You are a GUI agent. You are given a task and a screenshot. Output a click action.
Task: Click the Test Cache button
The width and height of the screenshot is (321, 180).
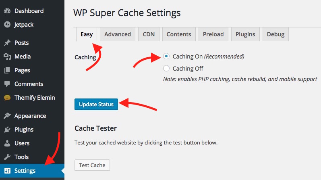click(x=92, y=165)
